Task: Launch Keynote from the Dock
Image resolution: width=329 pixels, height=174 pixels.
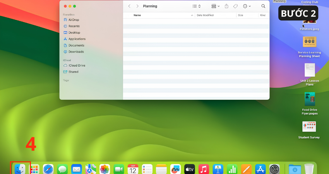Action: pyautogui.click(x=218, y=169)
